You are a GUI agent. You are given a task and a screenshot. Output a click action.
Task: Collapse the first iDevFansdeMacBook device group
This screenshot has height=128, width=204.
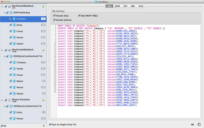point(2,7)
